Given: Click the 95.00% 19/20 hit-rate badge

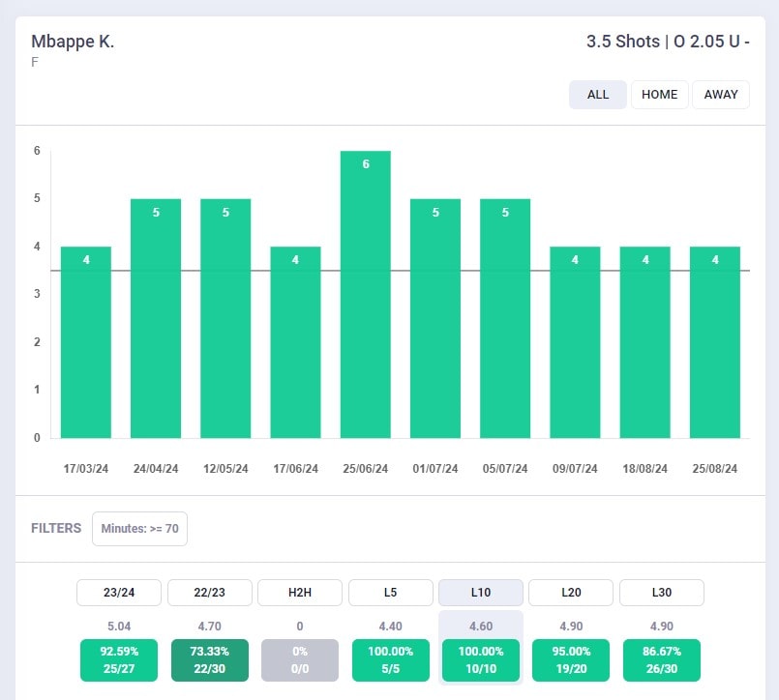Looking at the screenshot, I should click(x=571, y=660).
